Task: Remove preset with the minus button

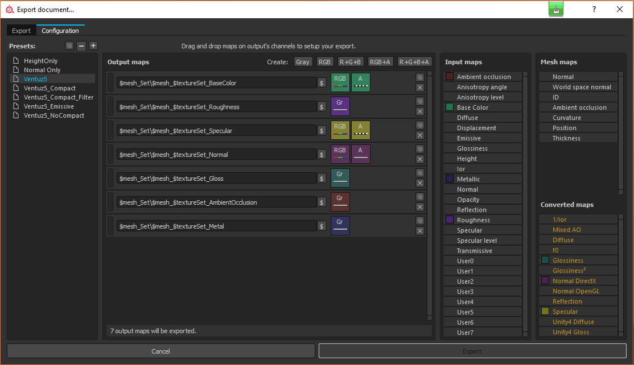Action: pyautogui.click(x=81, y=46)
